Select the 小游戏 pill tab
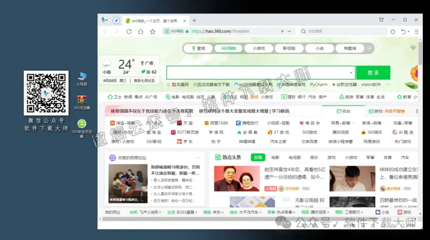The height and width of the screenshot is (240, 430). click(259, 49)
